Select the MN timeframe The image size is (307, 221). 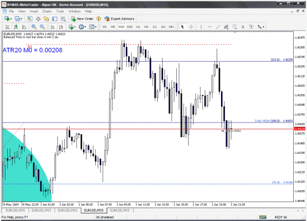click(171, 27)
